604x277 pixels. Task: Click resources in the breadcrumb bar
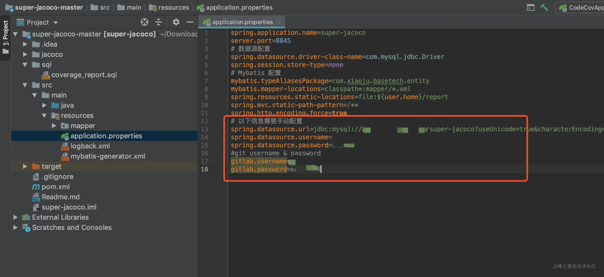169,8
